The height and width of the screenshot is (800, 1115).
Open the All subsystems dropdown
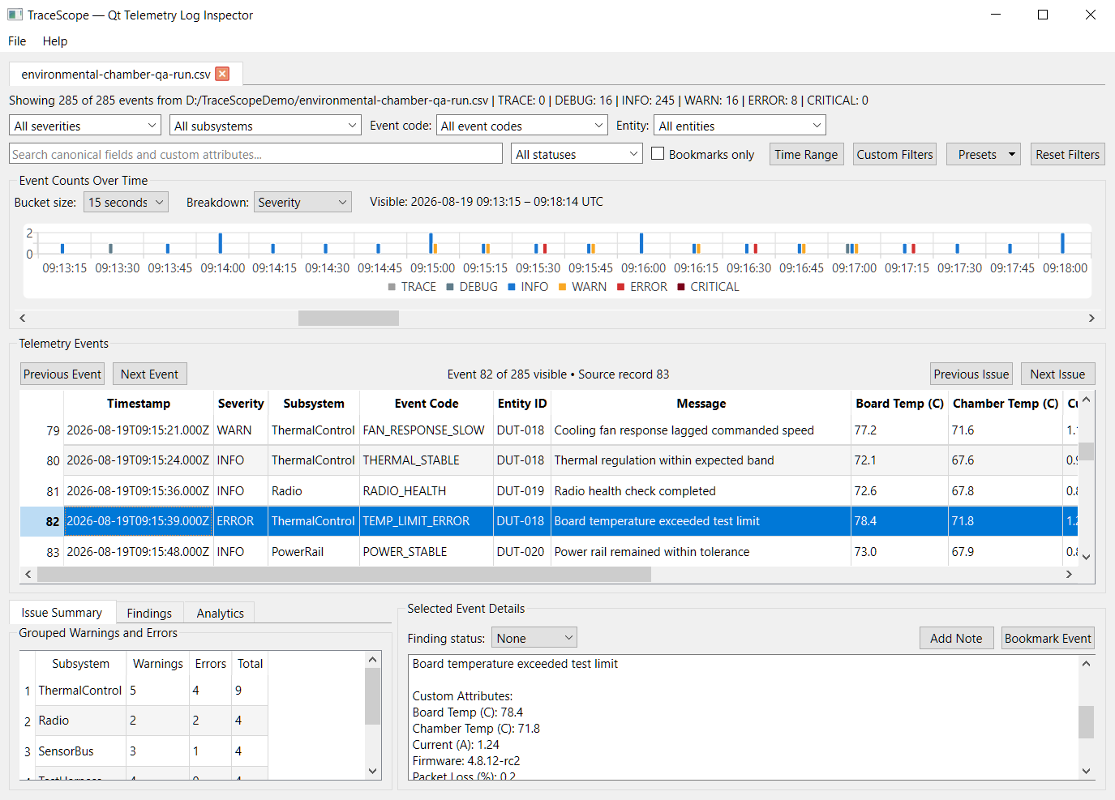(x=265, y=126)
